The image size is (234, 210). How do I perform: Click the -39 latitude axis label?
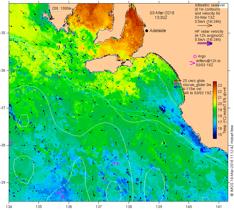3,183
